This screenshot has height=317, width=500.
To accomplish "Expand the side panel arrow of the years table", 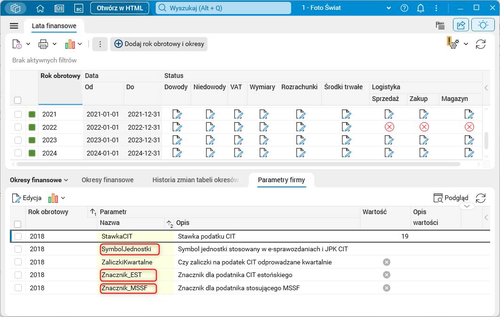I will [x=486, y=88].
